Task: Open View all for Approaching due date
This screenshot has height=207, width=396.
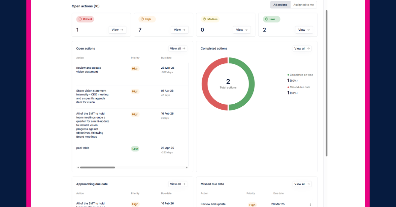Action: pos(178,184)
